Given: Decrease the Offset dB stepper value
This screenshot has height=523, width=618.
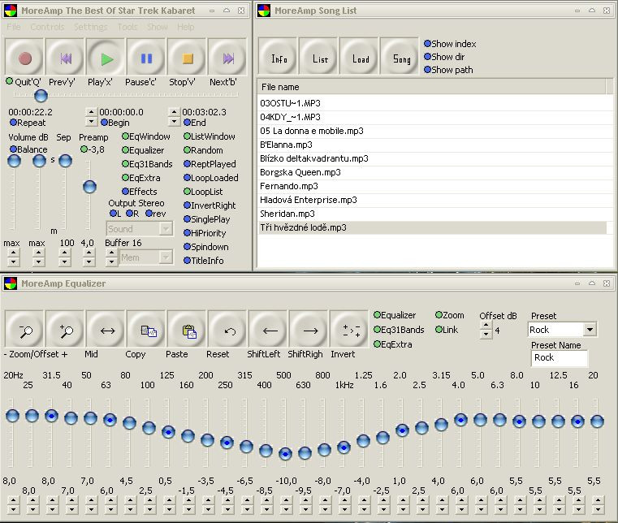Looking at the screenshot, I should pyautogui.click(x=486, y=334).
